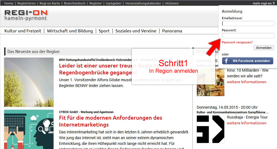The width and height of the screenshot is (277, 149).
Task: Open the Panorama category
Action: 172,31
